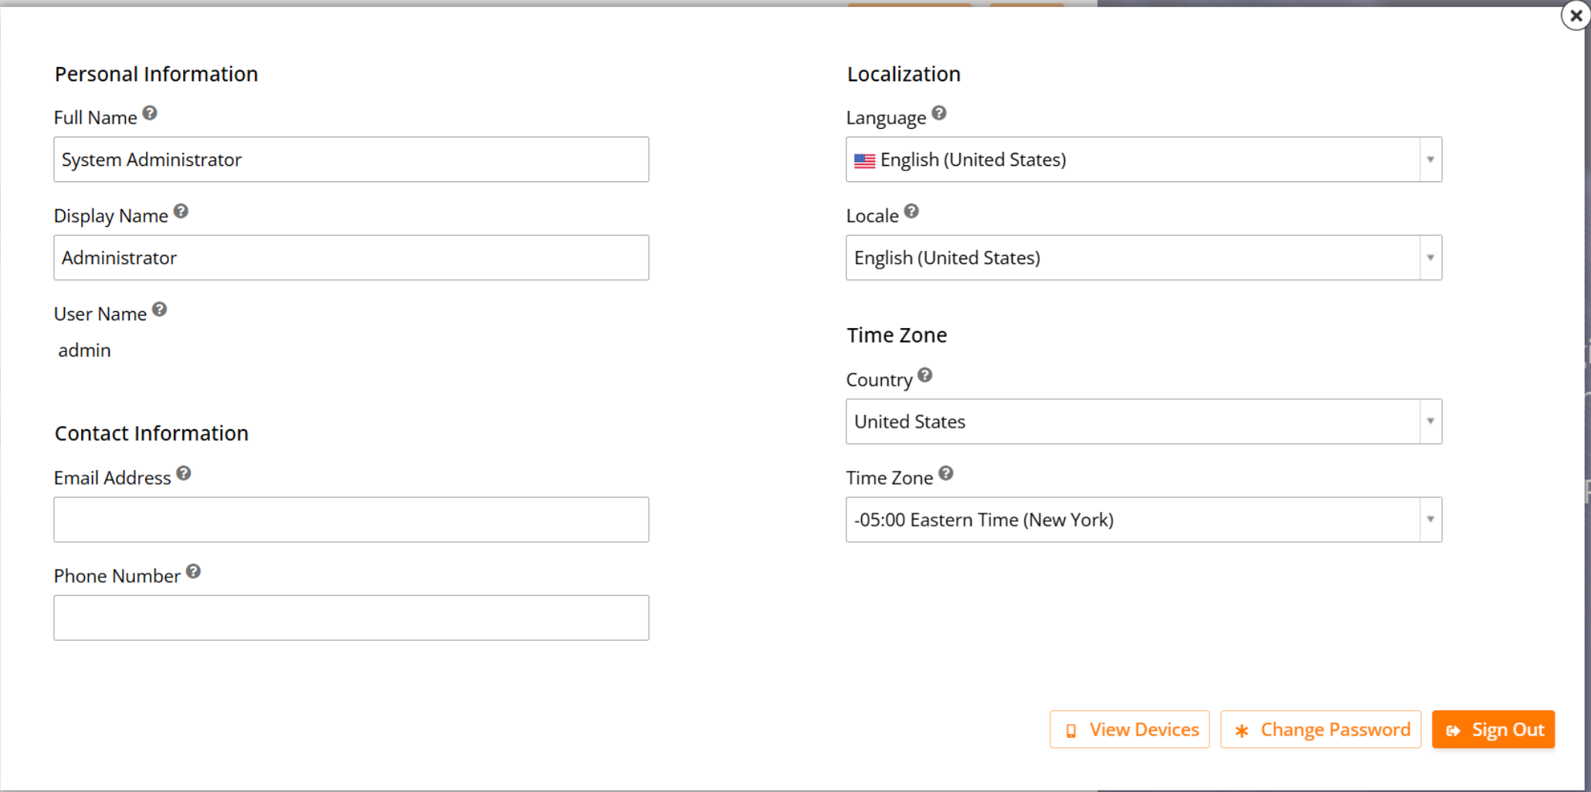Open the Change Password dialog
The image size is (1591, 792).
[1321, 729]
